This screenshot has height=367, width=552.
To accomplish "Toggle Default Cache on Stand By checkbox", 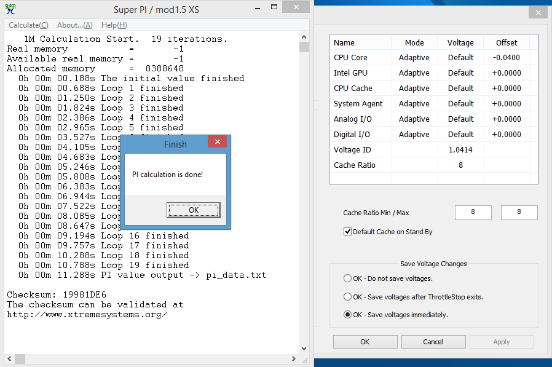I will click(347, 231).
